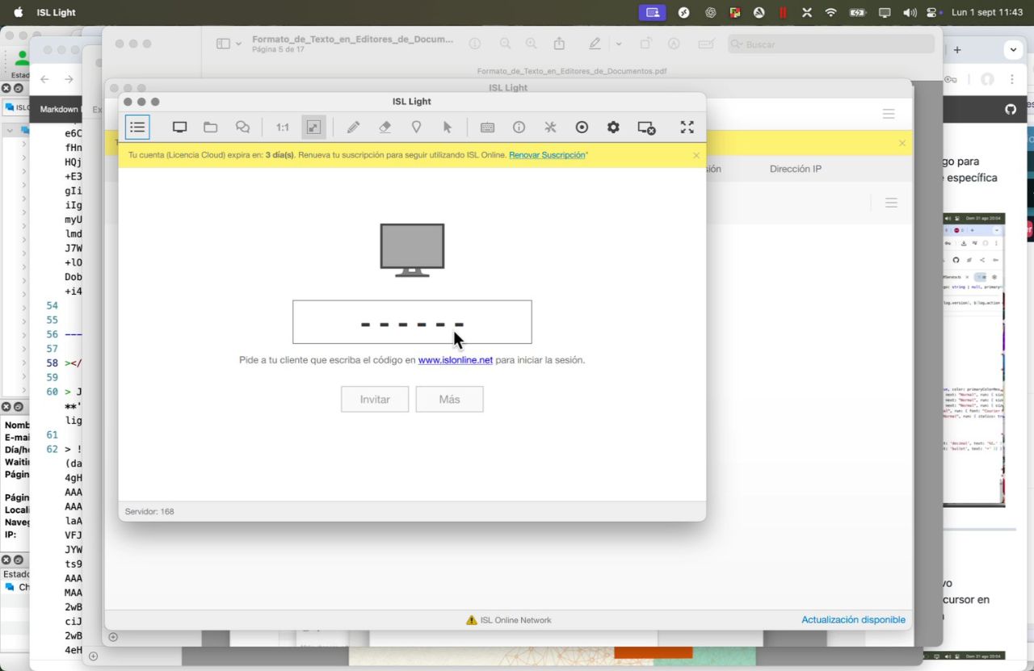Toggle the remote pointer arrow tool
1034x671 pixels.
(448, 127)
